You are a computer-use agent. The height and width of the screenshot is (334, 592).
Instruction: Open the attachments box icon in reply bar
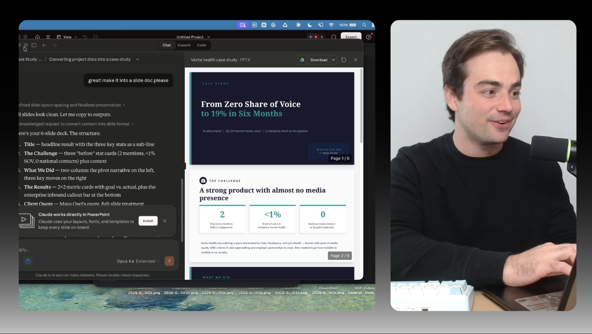coord(28,261)
